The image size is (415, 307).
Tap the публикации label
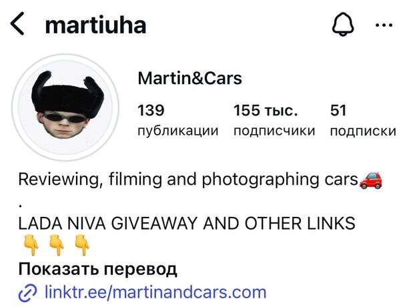pos(178,131)
